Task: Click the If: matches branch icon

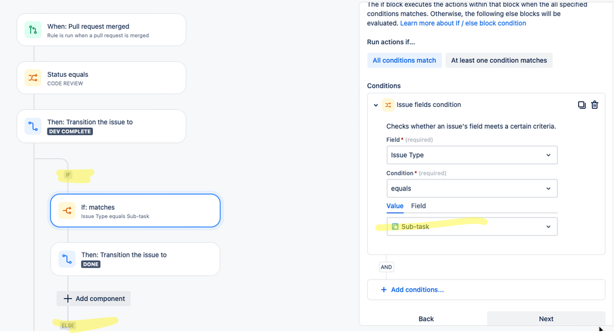Action: tap(67, 211)
